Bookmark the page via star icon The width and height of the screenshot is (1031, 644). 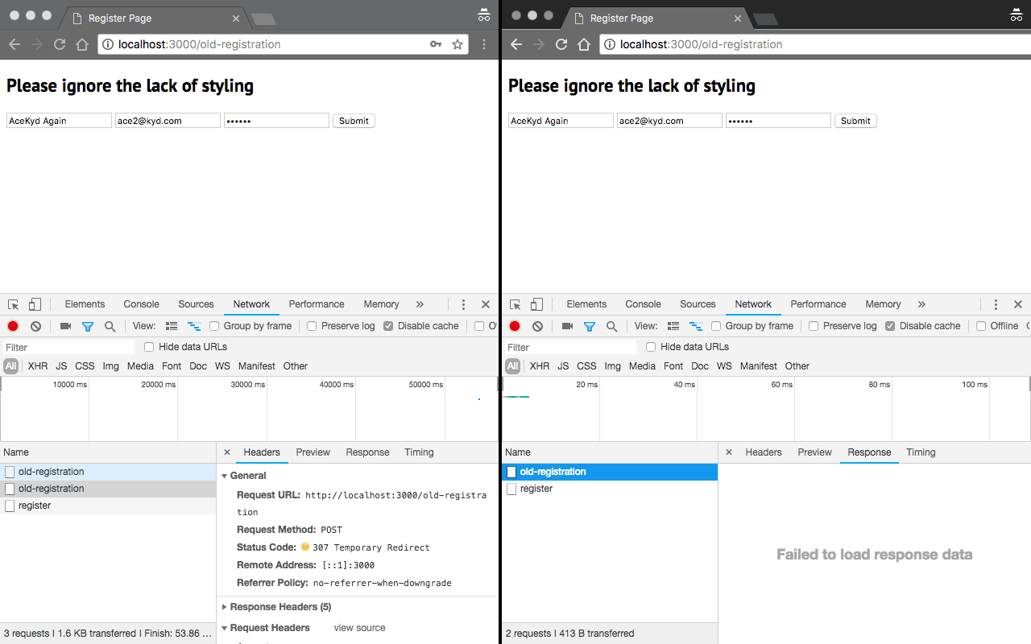[x=458, y=44]
